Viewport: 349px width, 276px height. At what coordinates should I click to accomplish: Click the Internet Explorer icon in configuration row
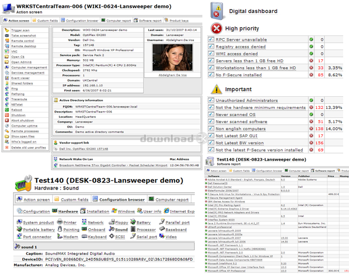pyautogui.click(x=166, y=211)
